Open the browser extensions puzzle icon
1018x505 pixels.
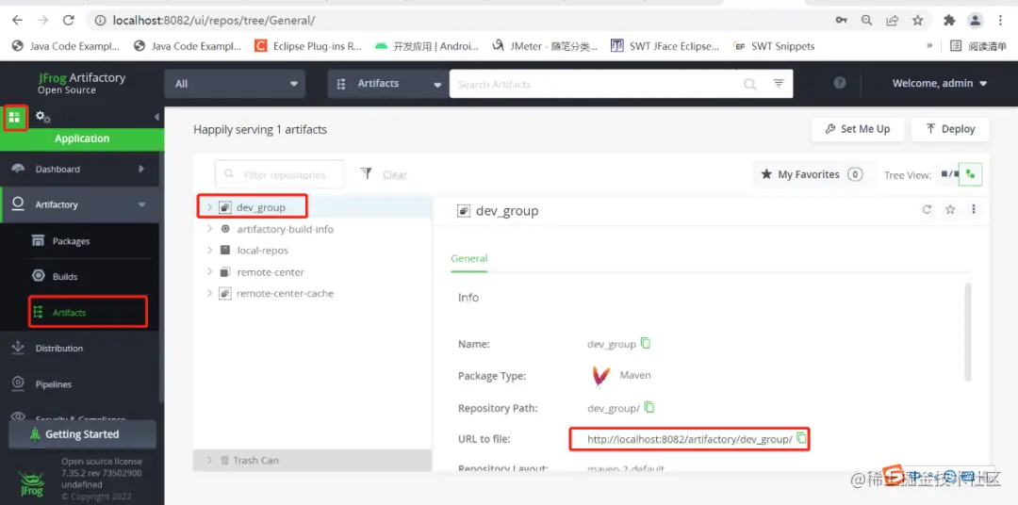(x=949, y=20)
